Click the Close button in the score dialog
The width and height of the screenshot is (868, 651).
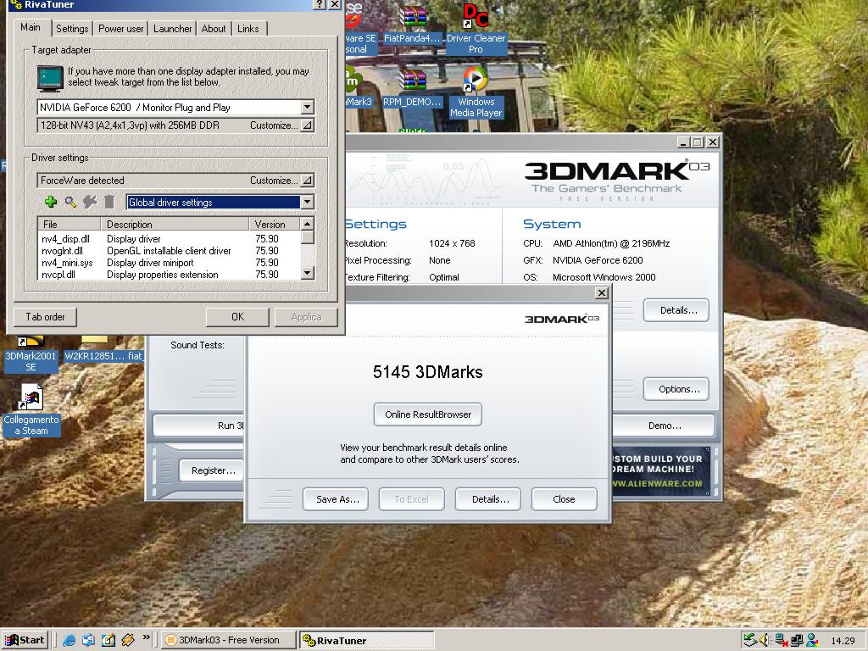point(564,499)
